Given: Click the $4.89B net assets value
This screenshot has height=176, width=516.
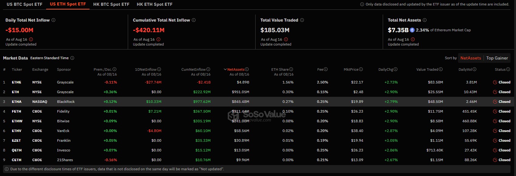Looking at the screenshot, I should coord(243,82).
